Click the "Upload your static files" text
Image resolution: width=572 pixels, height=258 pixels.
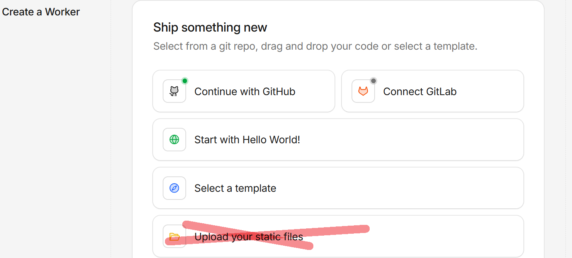click(249, 237)
